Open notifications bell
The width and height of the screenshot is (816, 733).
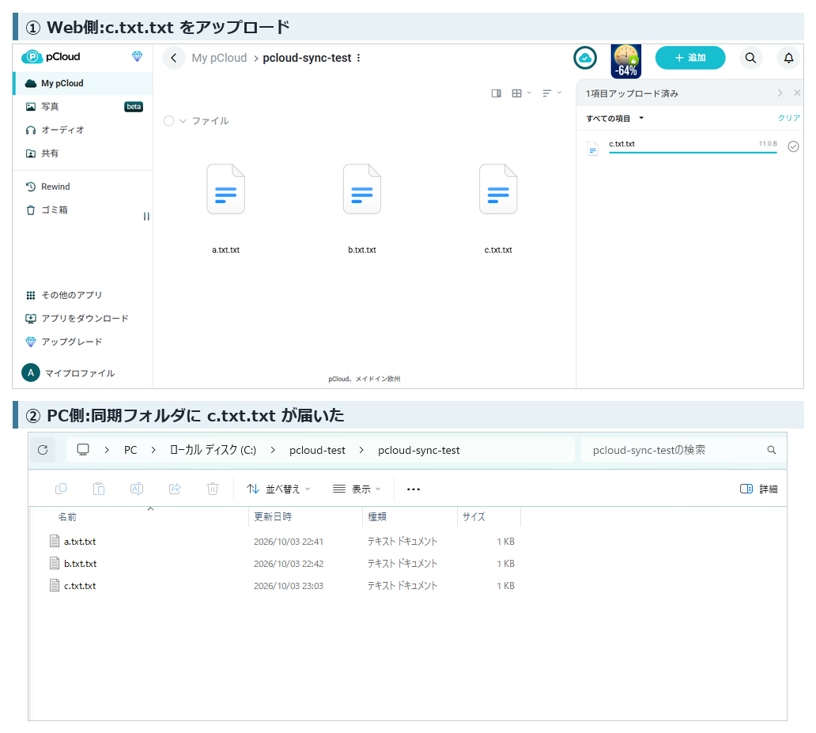point(789,58)
